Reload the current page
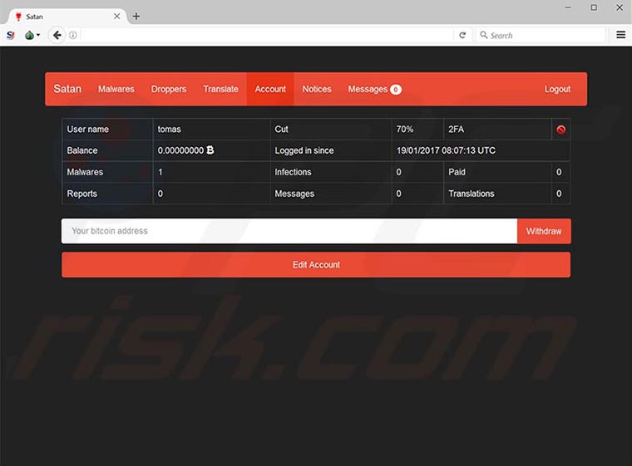The height and width of the screenshot is (466, 632). pos(462,35)
